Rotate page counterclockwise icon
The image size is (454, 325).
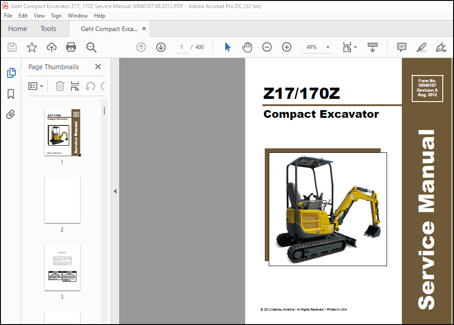90,86
